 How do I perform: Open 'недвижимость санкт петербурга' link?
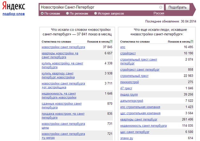(x=143, y=126)
